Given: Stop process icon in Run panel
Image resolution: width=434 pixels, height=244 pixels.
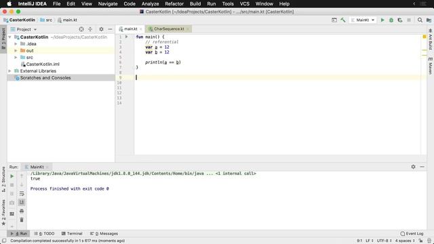Looking at the screenshot, I should pyautogui.click(x=12, y=185).
